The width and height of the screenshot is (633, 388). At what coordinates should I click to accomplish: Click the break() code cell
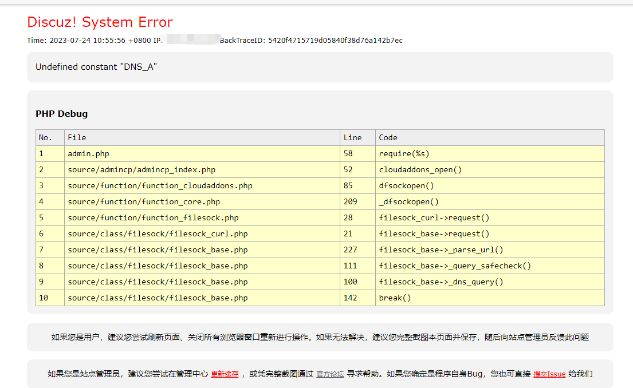(x=490, y=298)
